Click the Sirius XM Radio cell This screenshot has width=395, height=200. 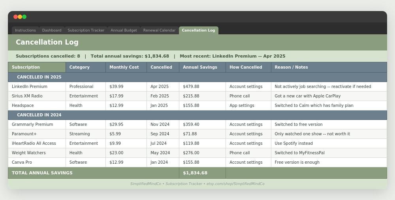tap(37, 96)
